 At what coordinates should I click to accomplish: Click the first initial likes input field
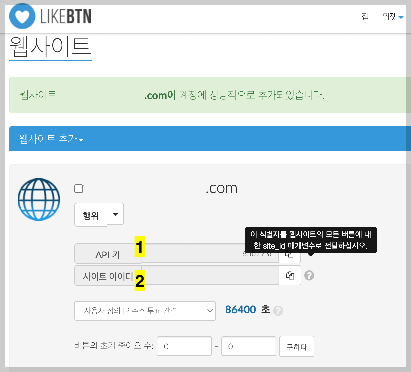[184, 346]
